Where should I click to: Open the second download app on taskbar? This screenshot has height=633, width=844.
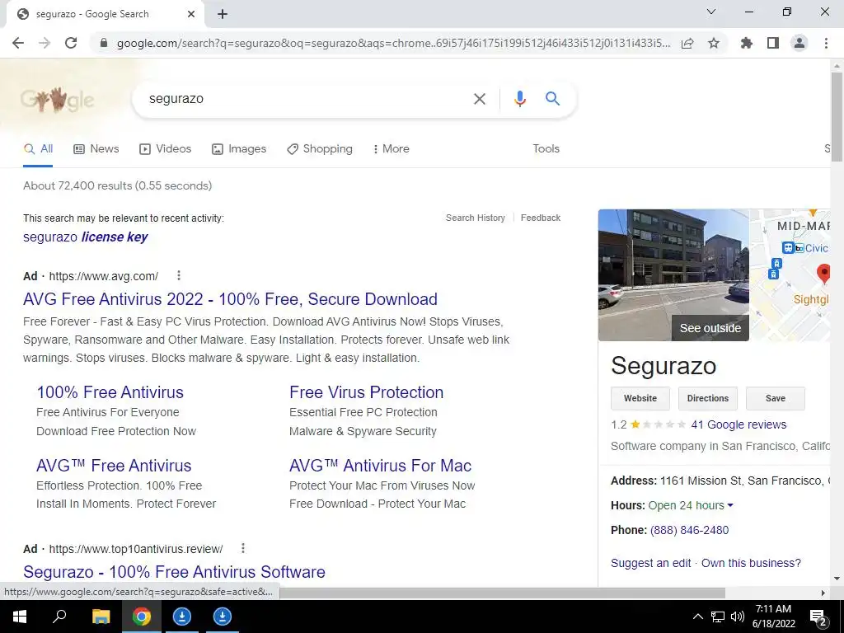(223, 617)
